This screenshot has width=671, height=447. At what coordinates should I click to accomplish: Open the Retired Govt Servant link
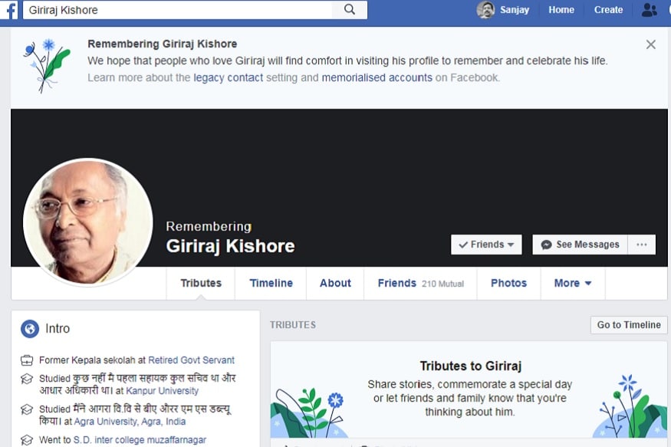coord(191,360)
